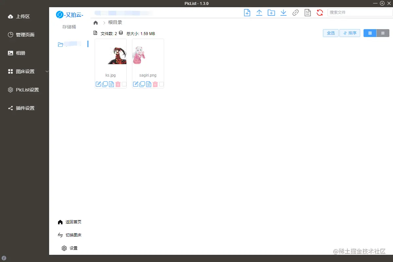Click the share icon beside 插件设置

point(10,108)
